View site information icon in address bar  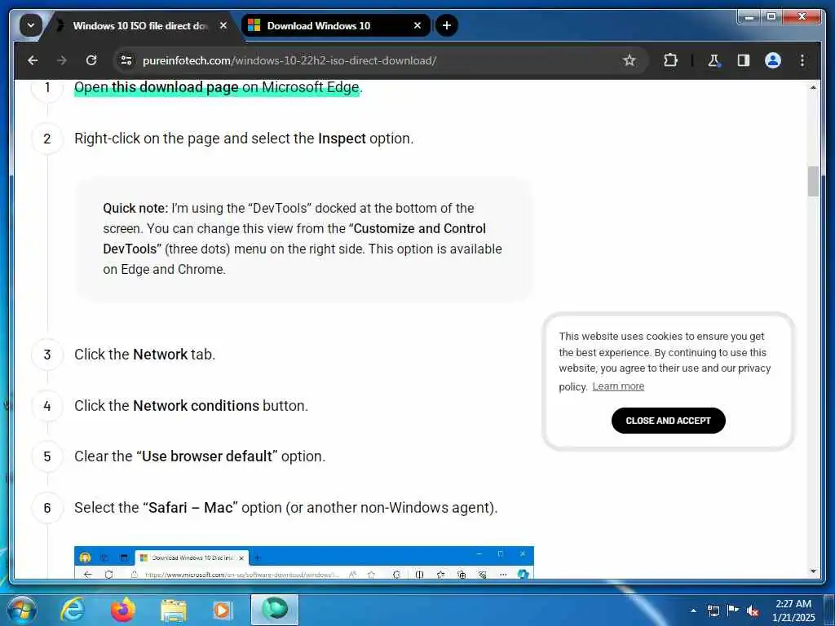click(126, 60)
